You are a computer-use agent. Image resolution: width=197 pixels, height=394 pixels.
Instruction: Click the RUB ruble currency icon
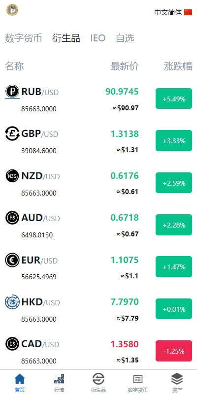tap(12, 92)
